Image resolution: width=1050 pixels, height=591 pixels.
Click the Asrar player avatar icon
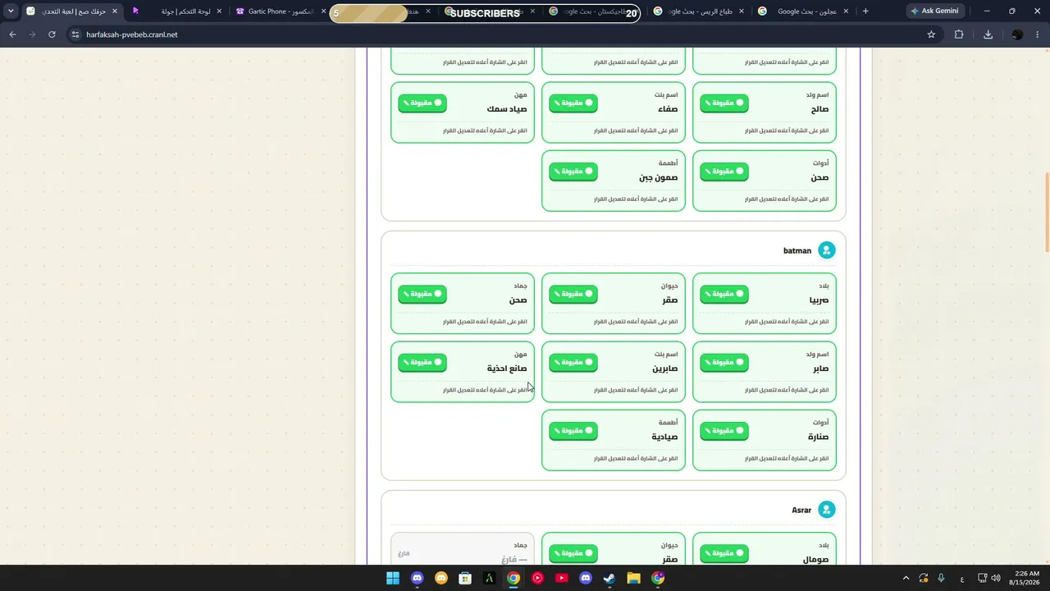[x=827, y=510]
